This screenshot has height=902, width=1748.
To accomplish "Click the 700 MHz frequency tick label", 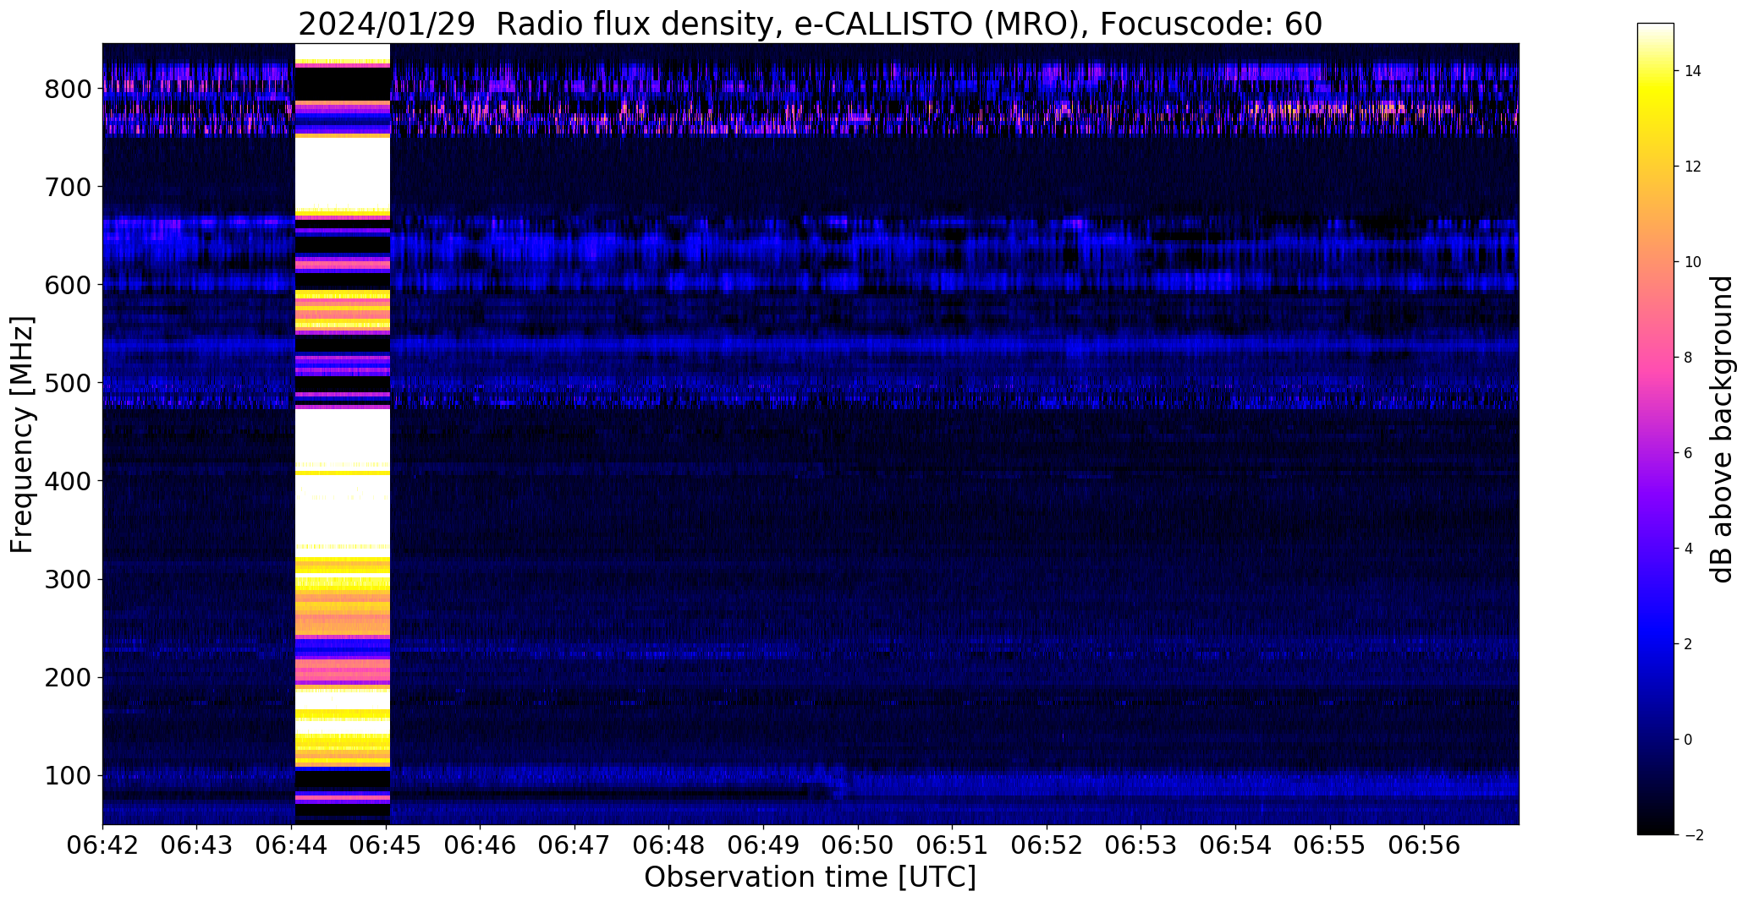I will tap(68, 187).
